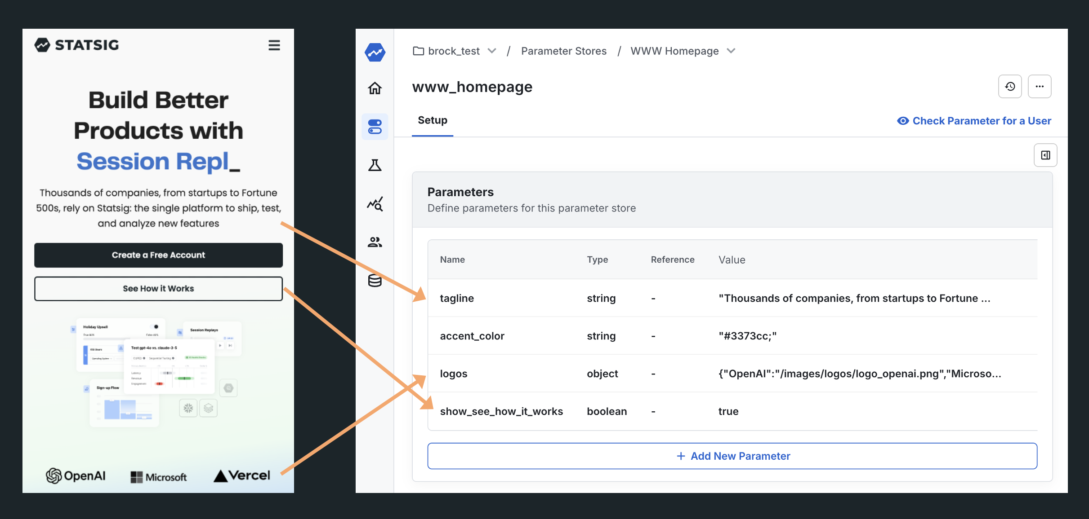Open Experiments via the flask icon
The image size is (1089, 519).
[x=375, y=165]
